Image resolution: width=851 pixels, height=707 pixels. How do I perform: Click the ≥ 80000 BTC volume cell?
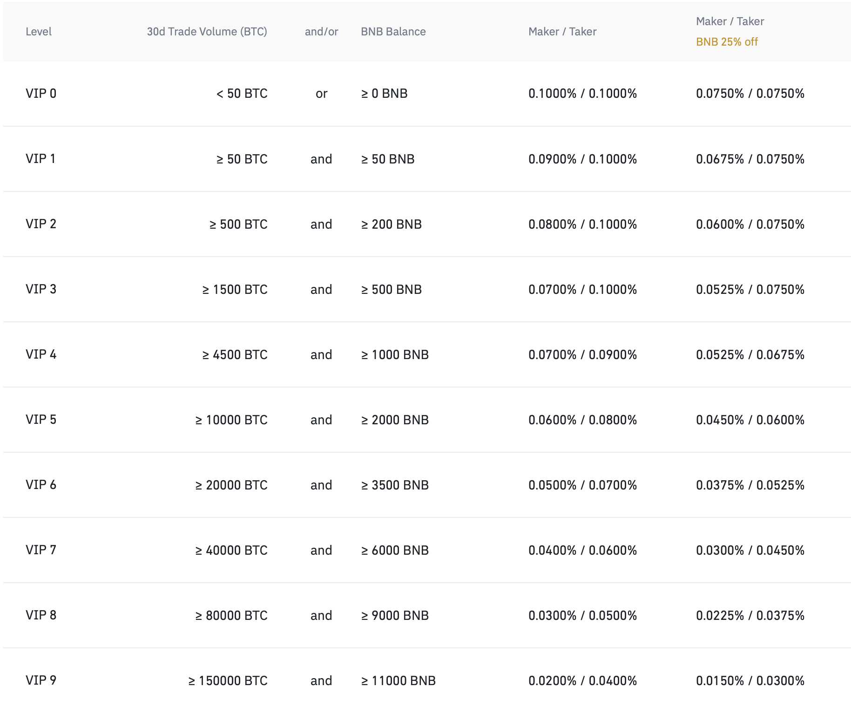tap(231, 616)
